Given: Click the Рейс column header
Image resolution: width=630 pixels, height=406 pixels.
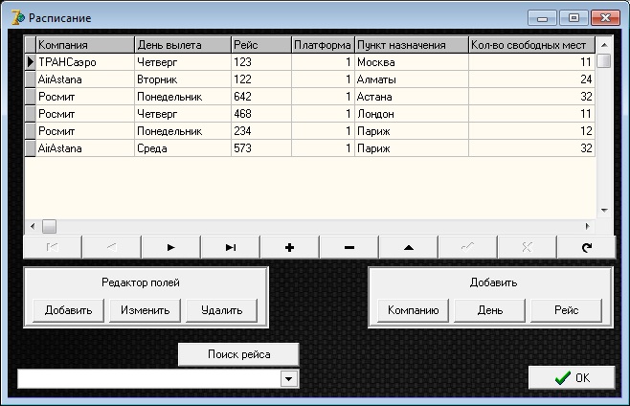Looking at the screenshot, I should [x=261, y=45].
